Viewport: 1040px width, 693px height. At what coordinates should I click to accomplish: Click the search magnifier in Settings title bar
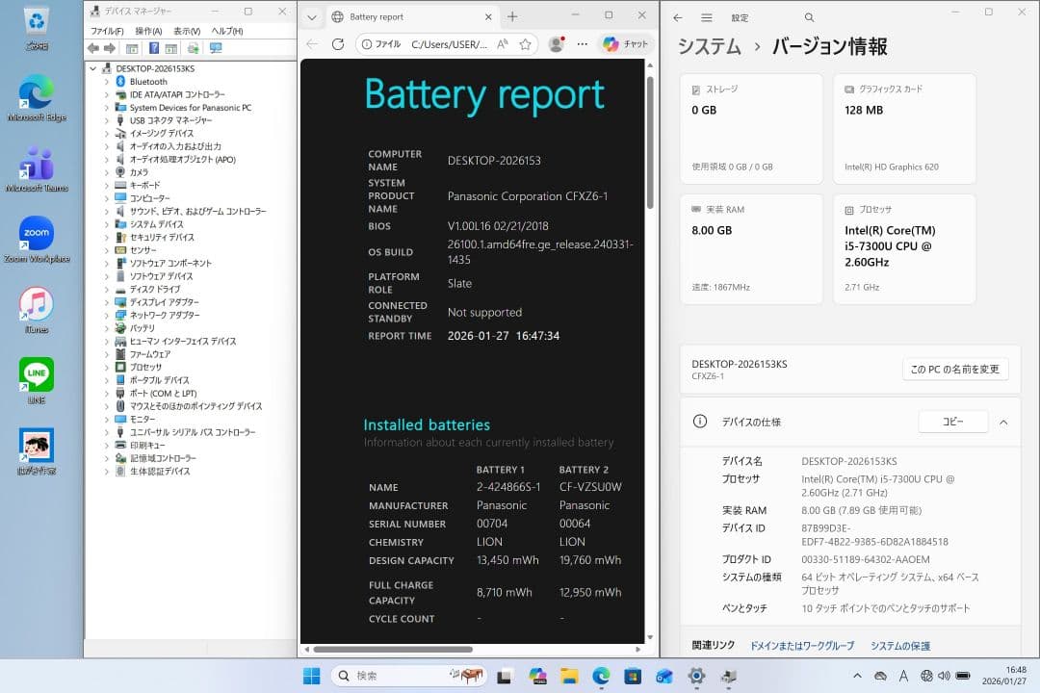coord(809,16)
